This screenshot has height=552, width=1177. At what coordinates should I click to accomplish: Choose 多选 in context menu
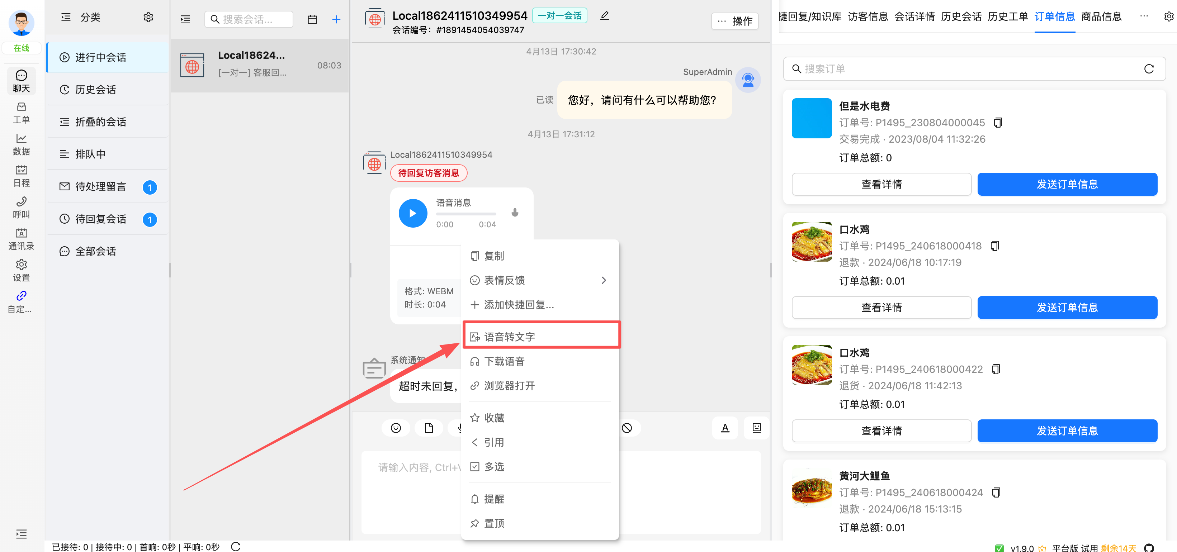[540, 466]
